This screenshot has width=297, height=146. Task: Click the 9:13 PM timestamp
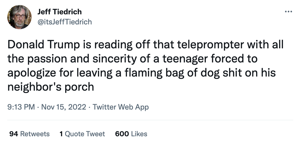click(21, 107)
